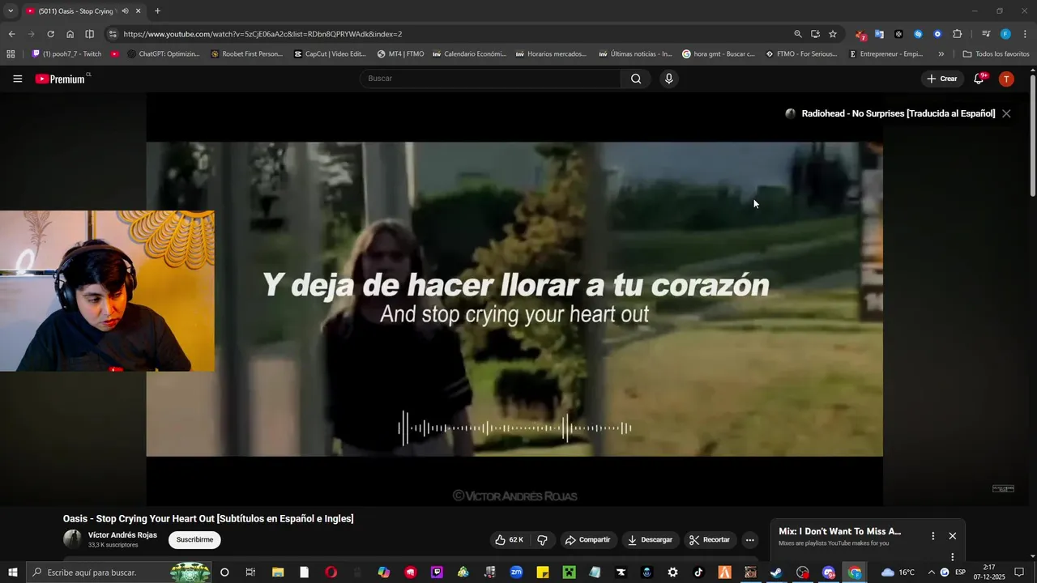Viewport: 1037px width, 583px height.
Task: Mute the tab via speaker icon
Action: click(125, 11)
